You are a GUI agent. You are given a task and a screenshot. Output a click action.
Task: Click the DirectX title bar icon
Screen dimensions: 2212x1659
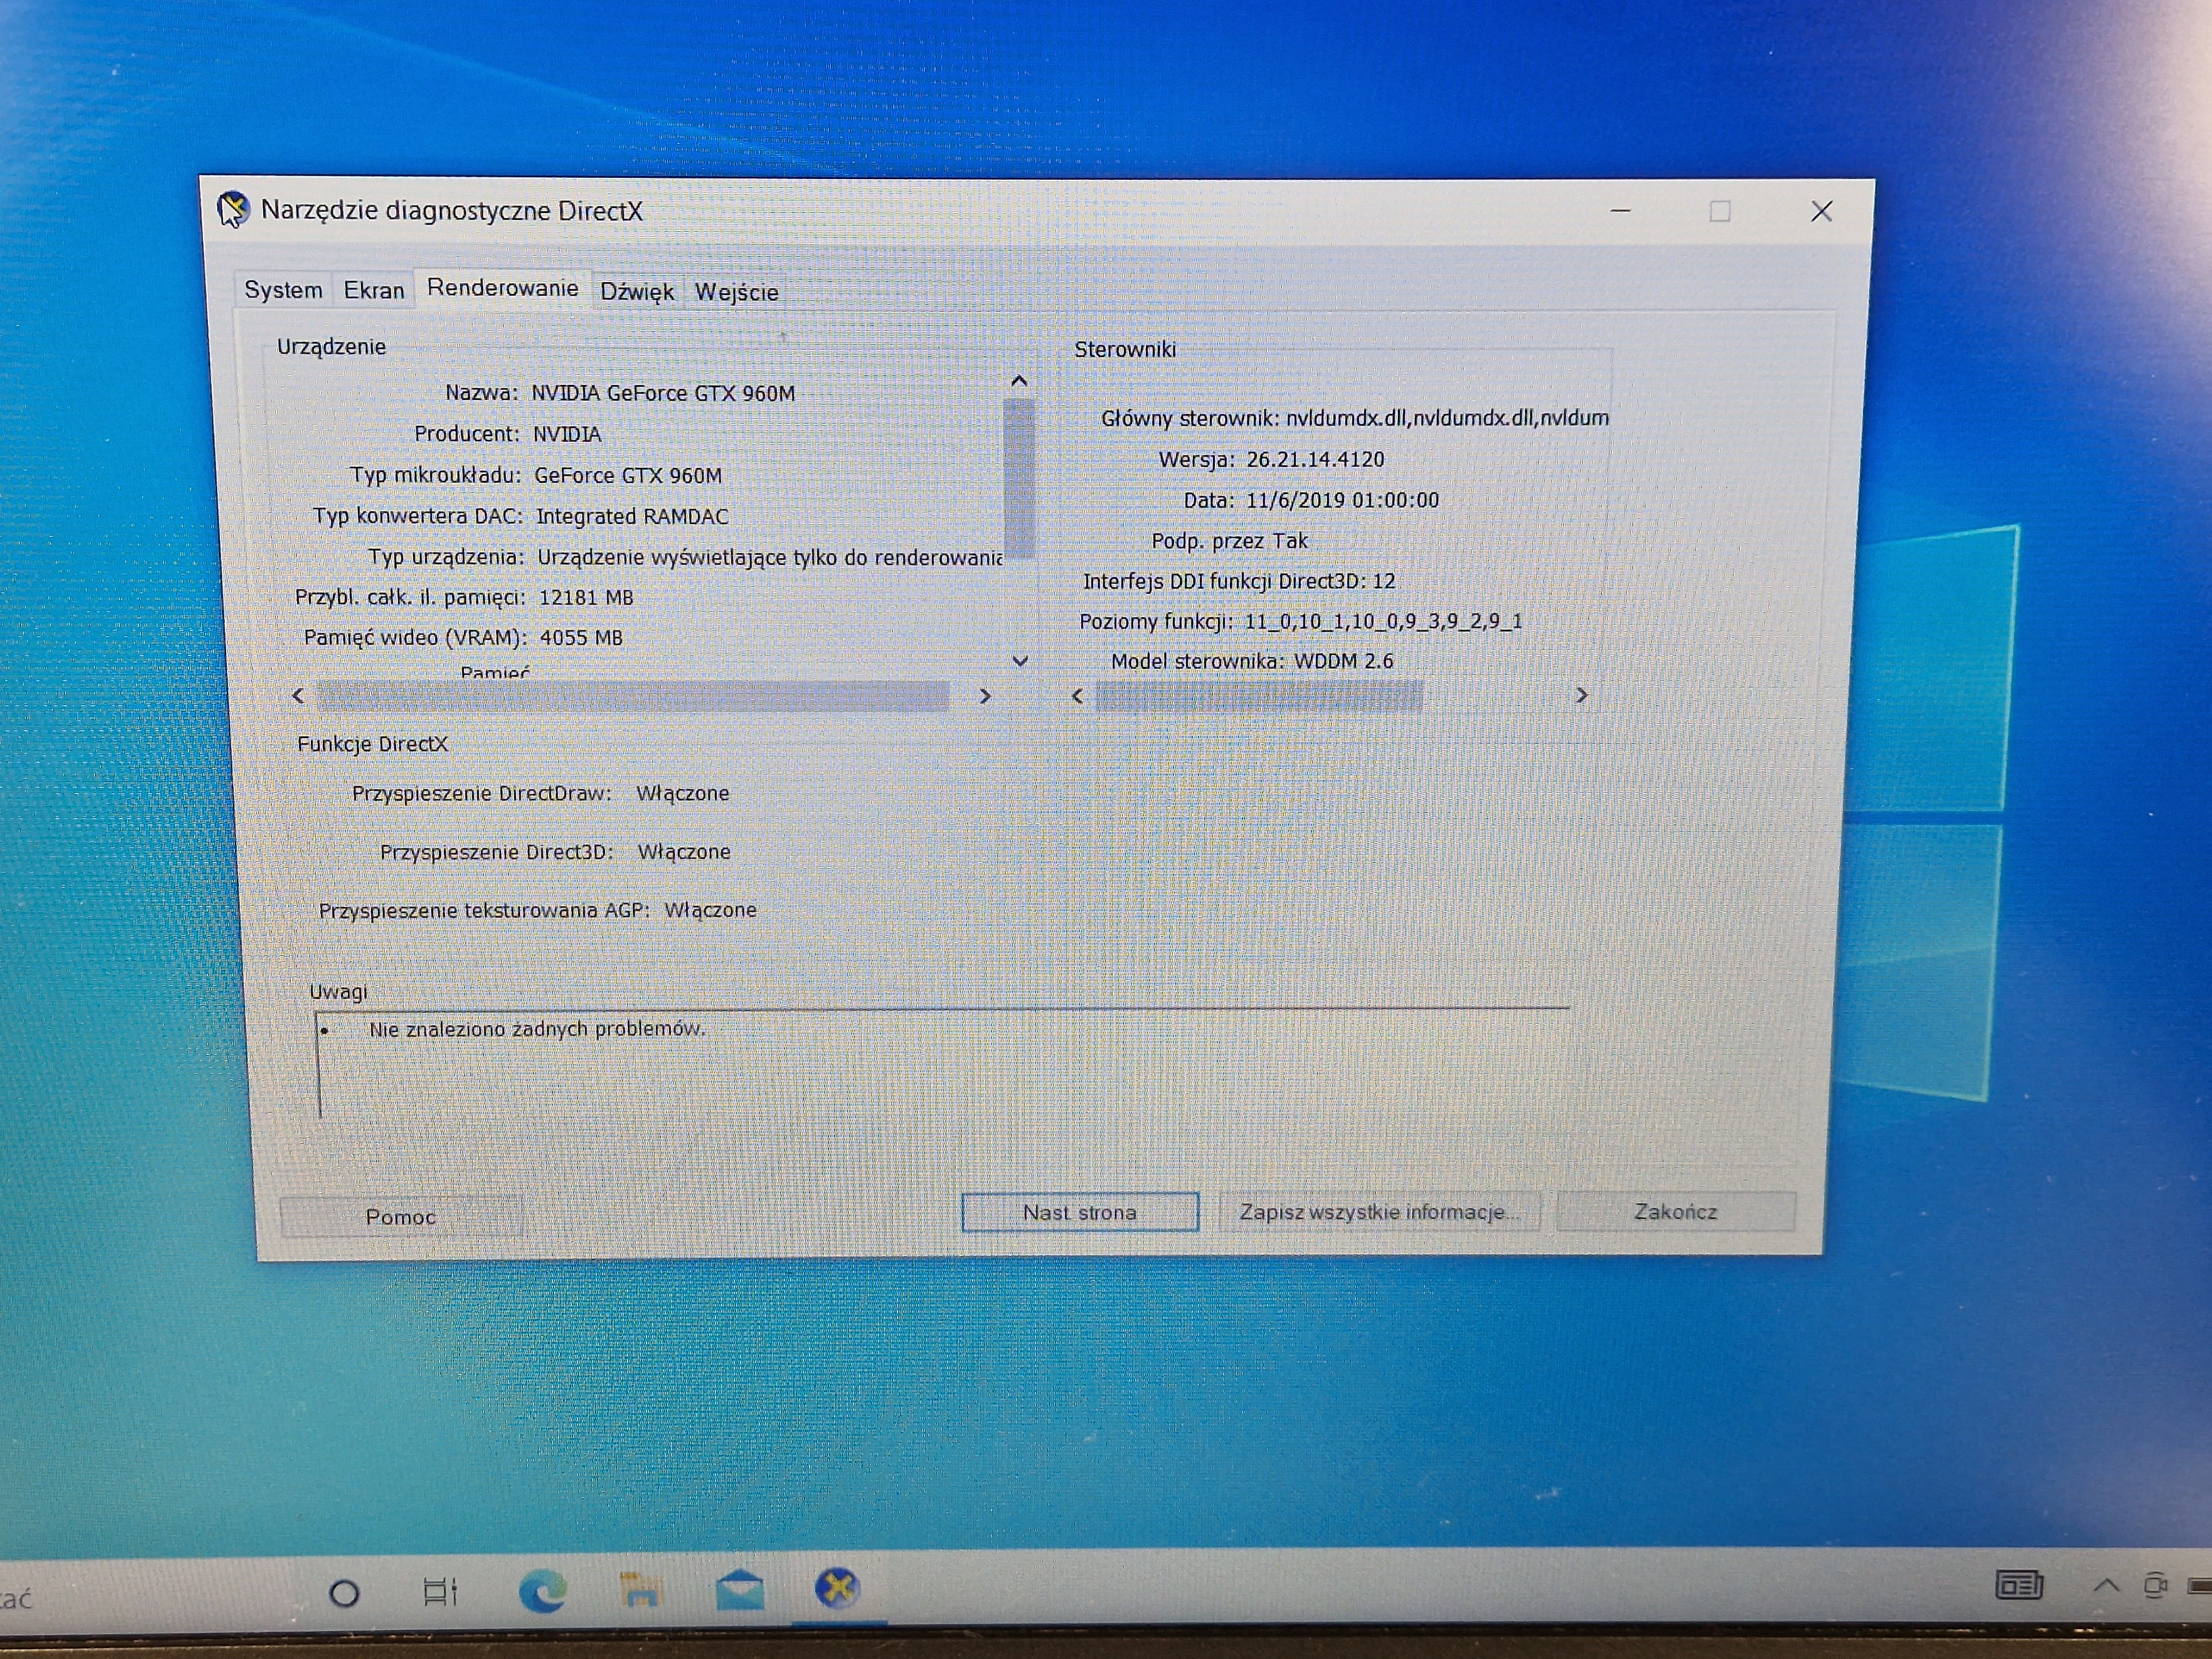233,210
